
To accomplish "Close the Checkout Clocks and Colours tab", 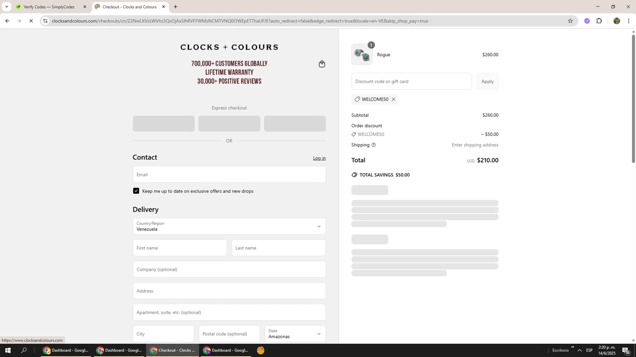I will point(164,7).
